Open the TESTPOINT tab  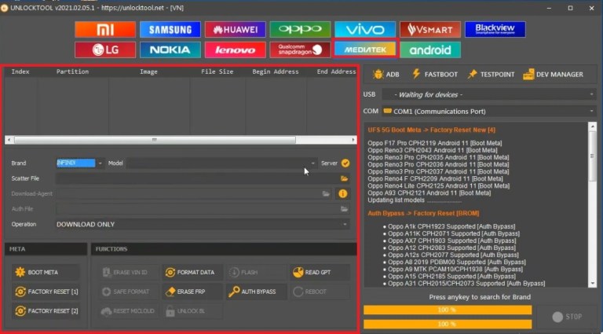coord(491,74)
